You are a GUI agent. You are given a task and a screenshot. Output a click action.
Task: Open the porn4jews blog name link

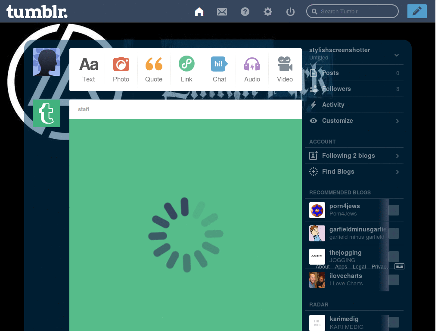(345, 206)
